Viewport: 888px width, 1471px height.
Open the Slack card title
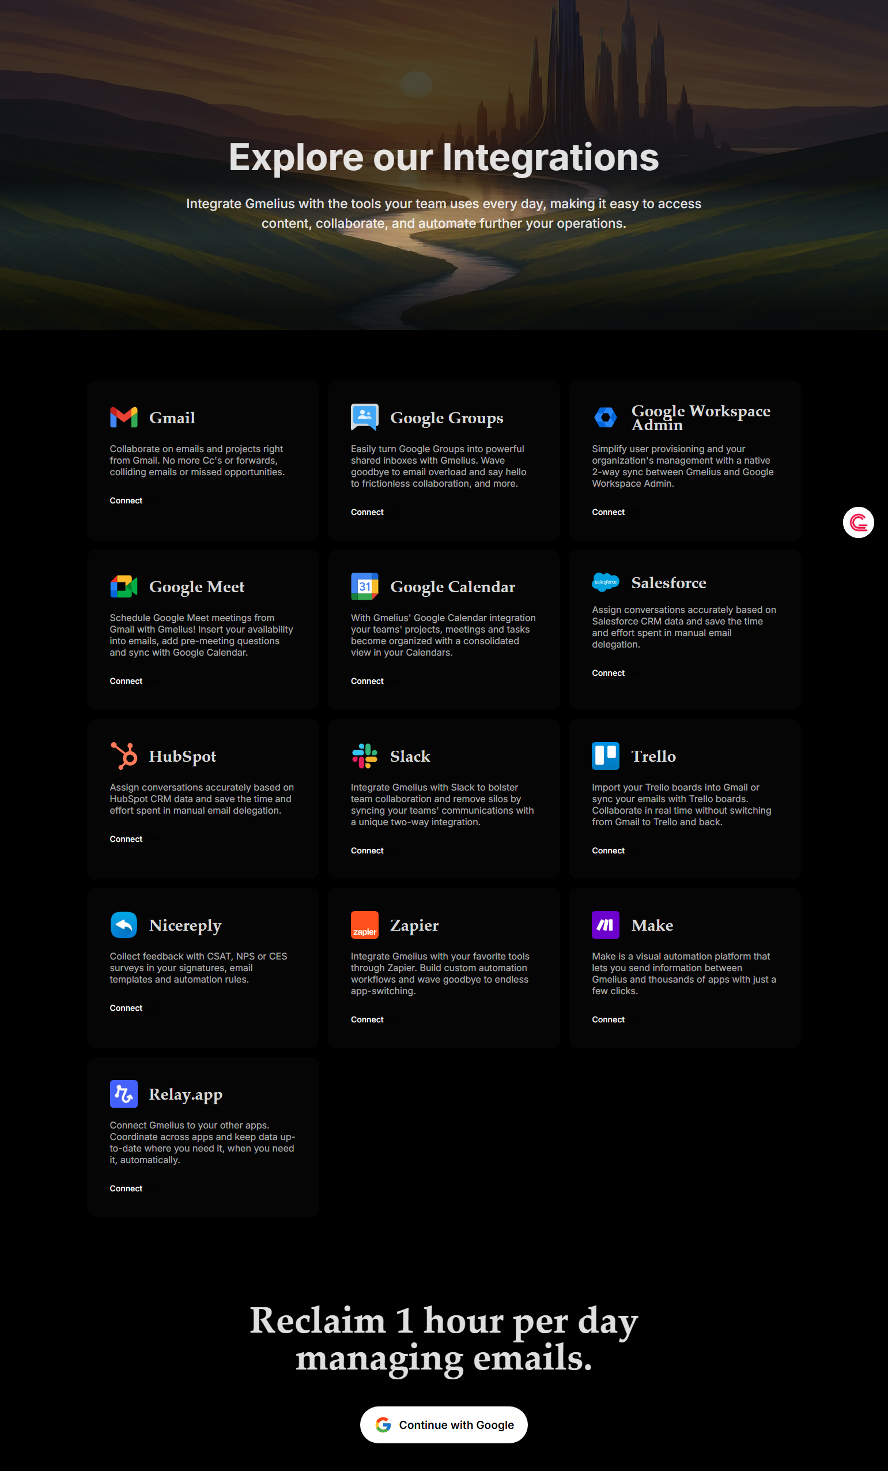(410, 756)
